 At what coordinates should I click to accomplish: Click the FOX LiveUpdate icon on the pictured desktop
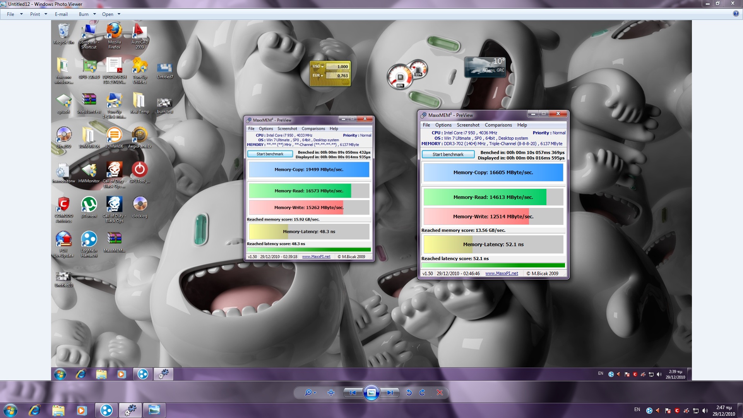point(63,244)
